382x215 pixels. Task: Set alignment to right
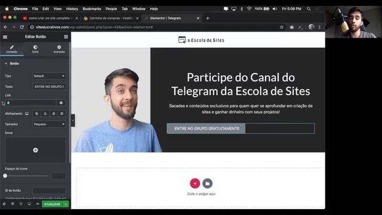pyautogui.click(x=54, y=113)
